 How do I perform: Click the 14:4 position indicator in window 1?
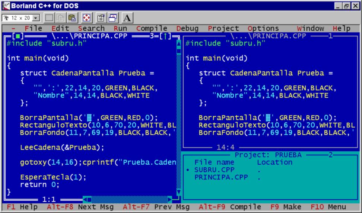point(225,147)
